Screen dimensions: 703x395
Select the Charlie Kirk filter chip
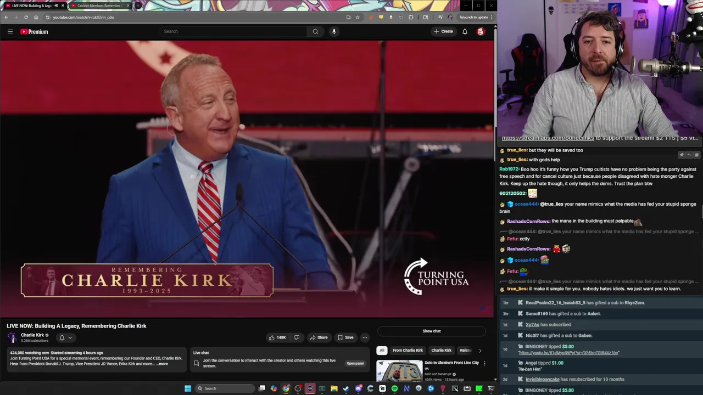pyautogui.click(x=441, y=350)
